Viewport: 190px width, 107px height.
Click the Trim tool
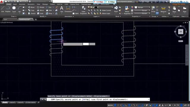click(49, 7)
